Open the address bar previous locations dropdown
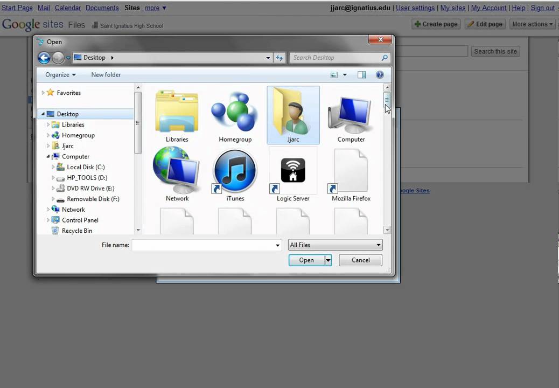Image resolution: width=559 pixels, height=388 pixels. point(268,58)
